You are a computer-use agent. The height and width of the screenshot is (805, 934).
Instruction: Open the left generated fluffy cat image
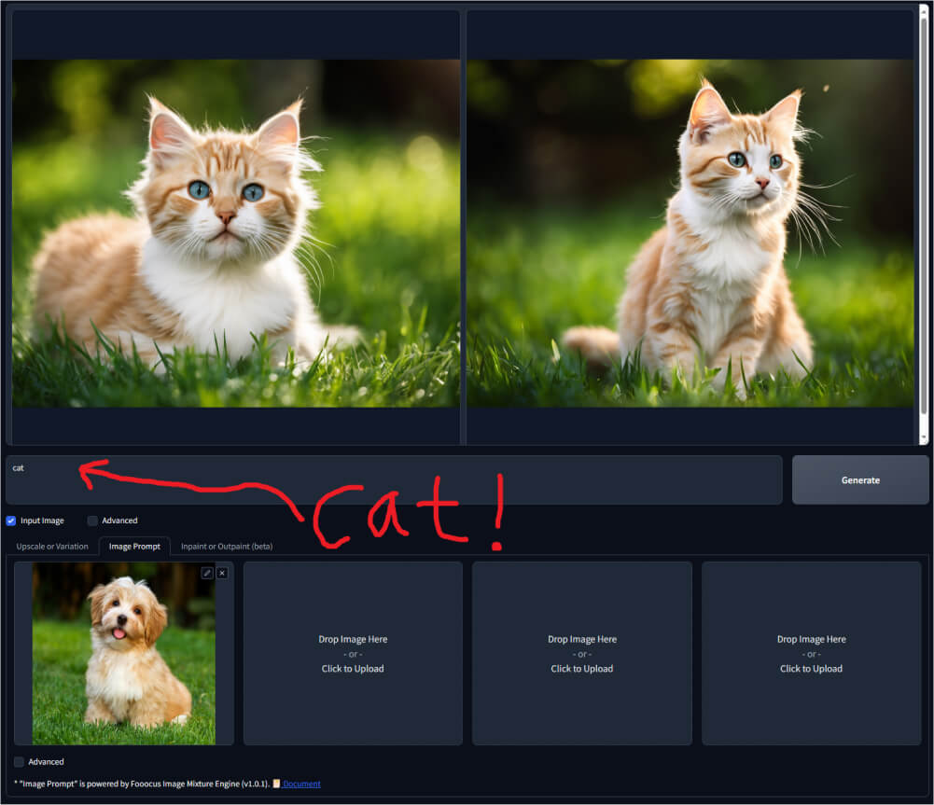click(235, 233)
